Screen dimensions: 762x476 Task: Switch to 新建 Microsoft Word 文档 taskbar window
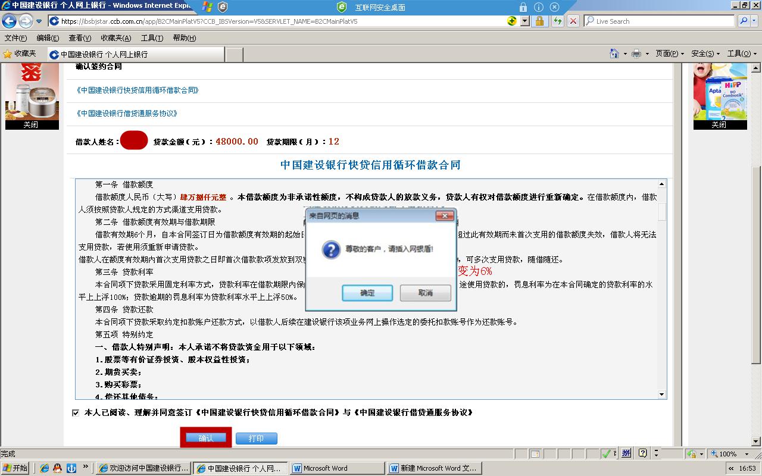pyautogui.click(x=434, y=468)
